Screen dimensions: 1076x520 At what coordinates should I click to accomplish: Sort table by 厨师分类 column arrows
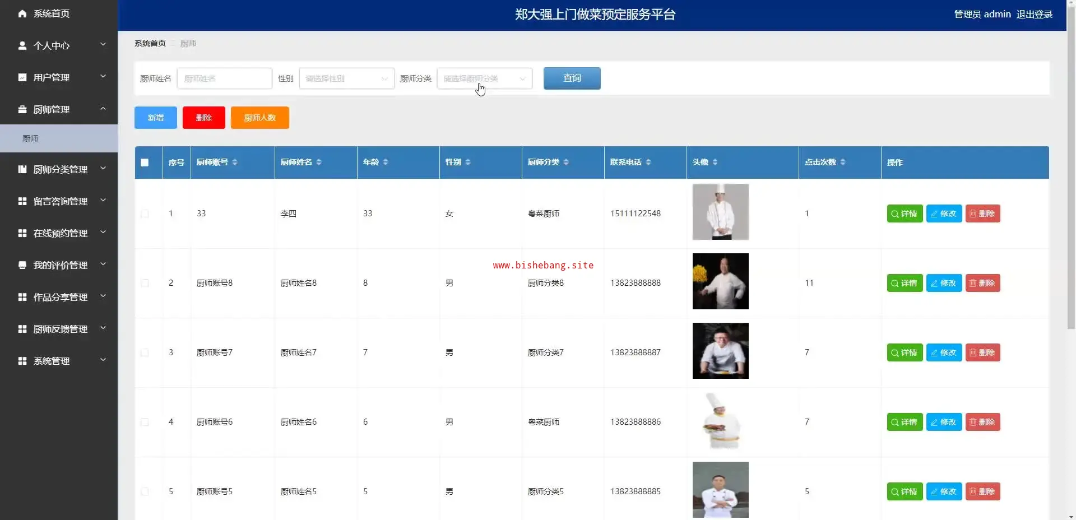tap(566, 162)
